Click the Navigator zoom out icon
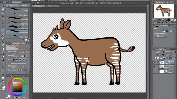This screenshot has height=99, width=177. [x=163, y=20]
